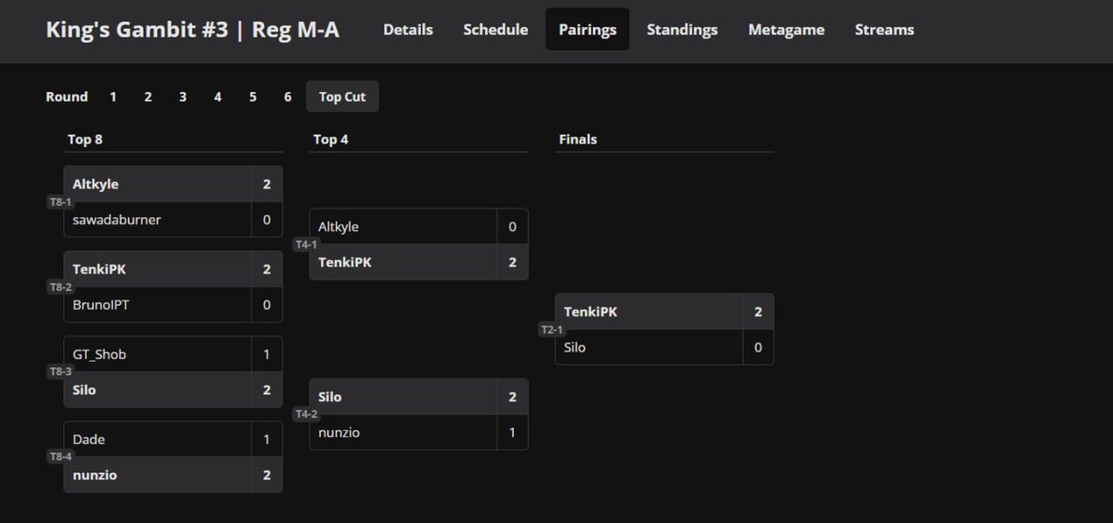Click Altkyle in Top 4 bracket
This screenshot has width=1113, height=523.
(x=338, y=226)
